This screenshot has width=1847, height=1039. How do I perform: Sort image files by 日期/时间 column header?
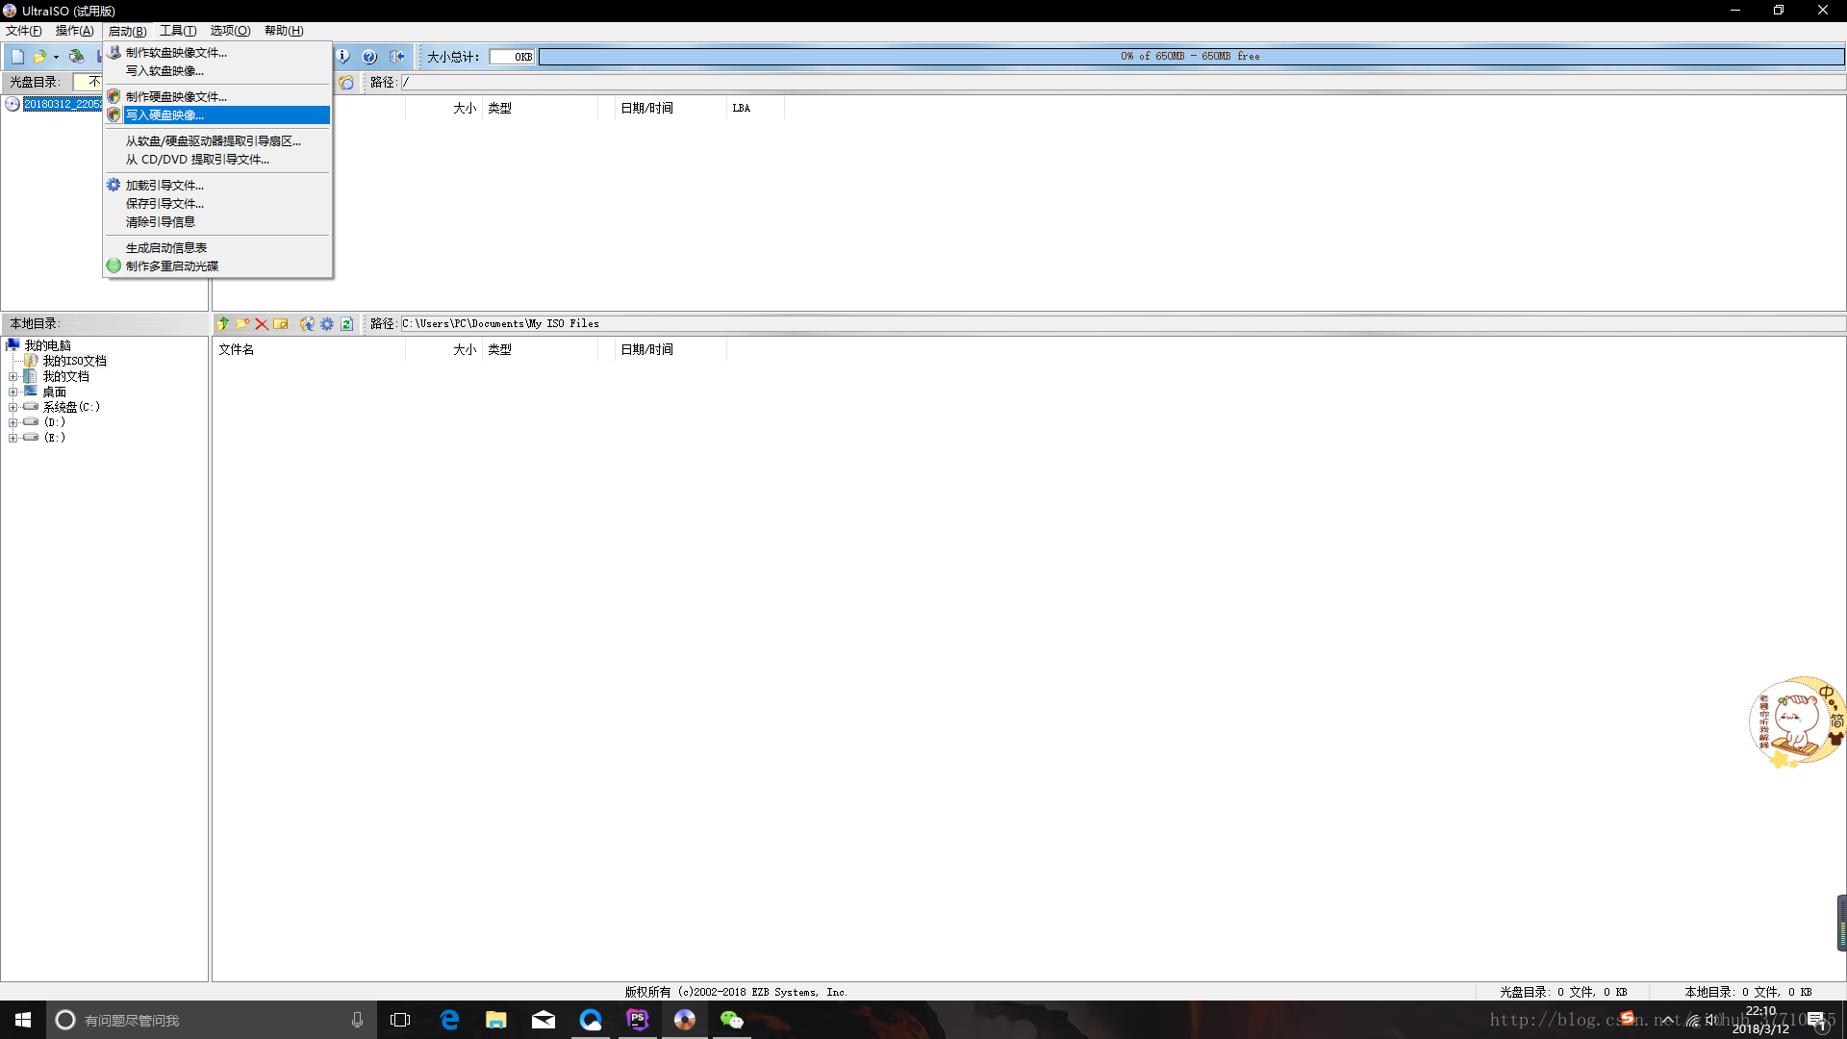pos(670,109)
